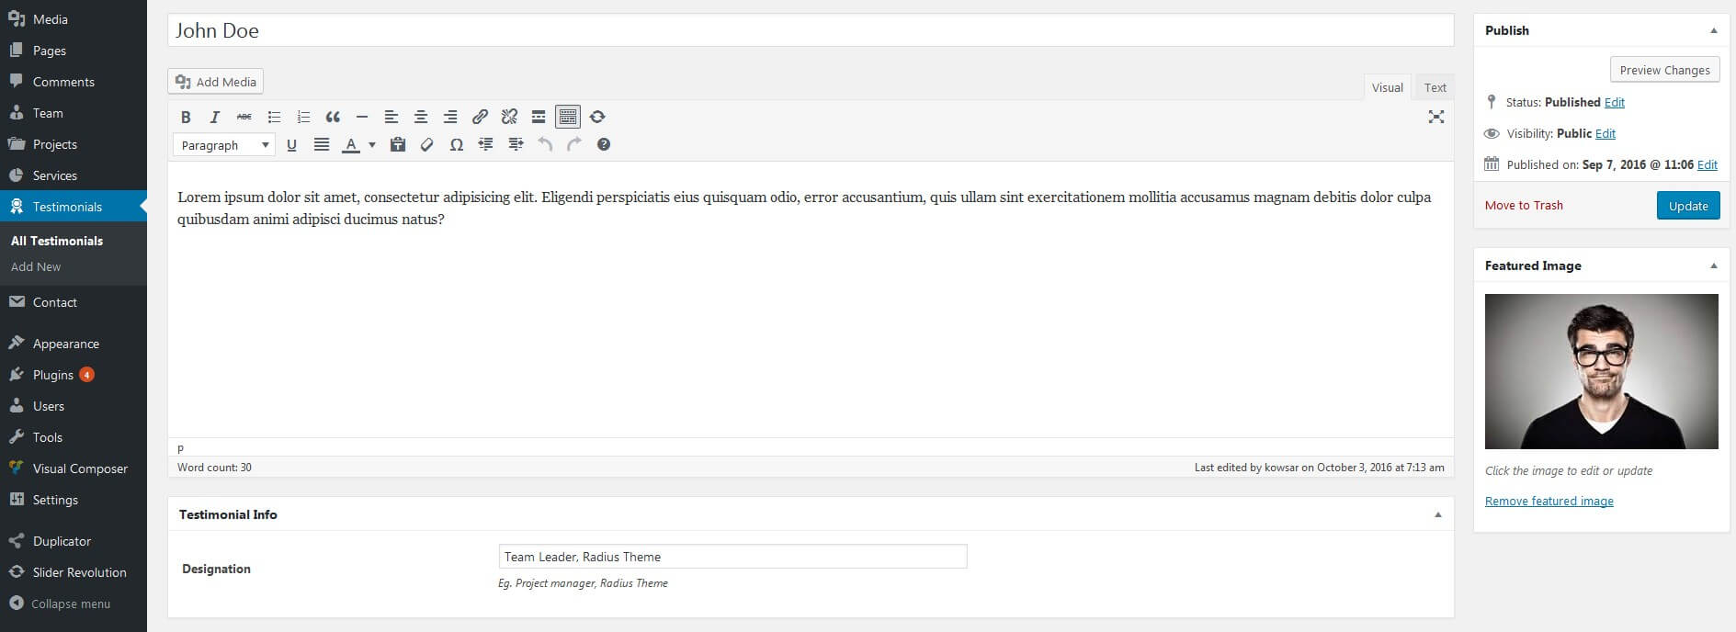
Task: Click the Update button
Action: 1688,206
